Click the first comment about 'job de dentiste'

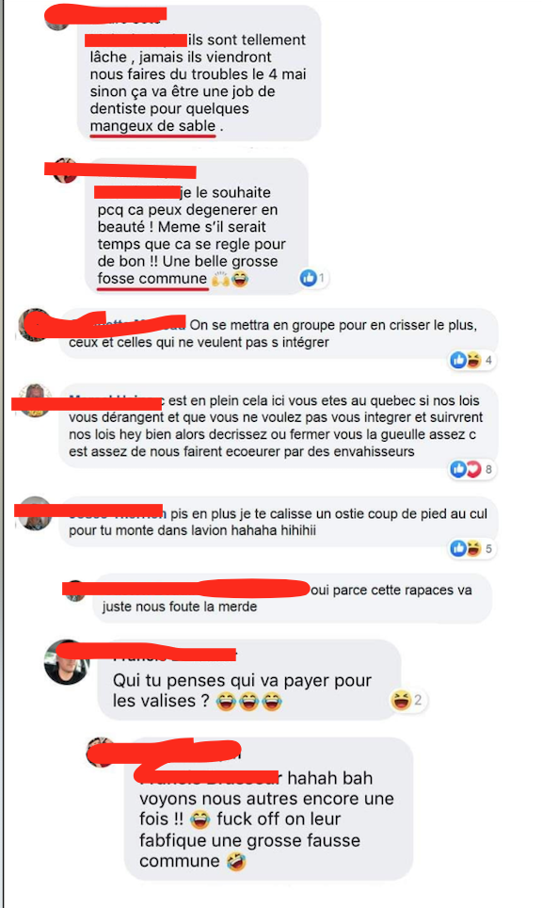point(199,73)
